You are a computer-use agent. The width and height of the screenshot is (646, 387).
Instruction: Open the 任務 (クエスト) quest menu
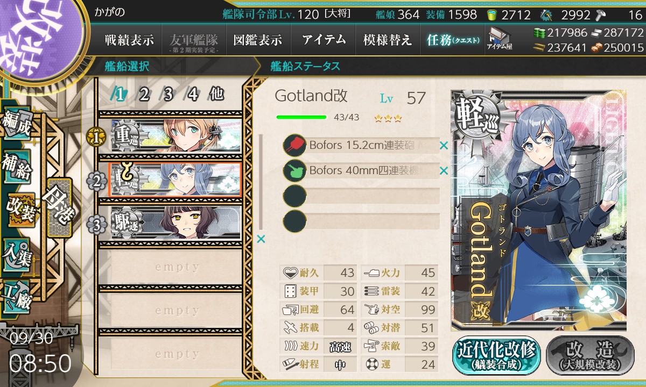[453, 40]
